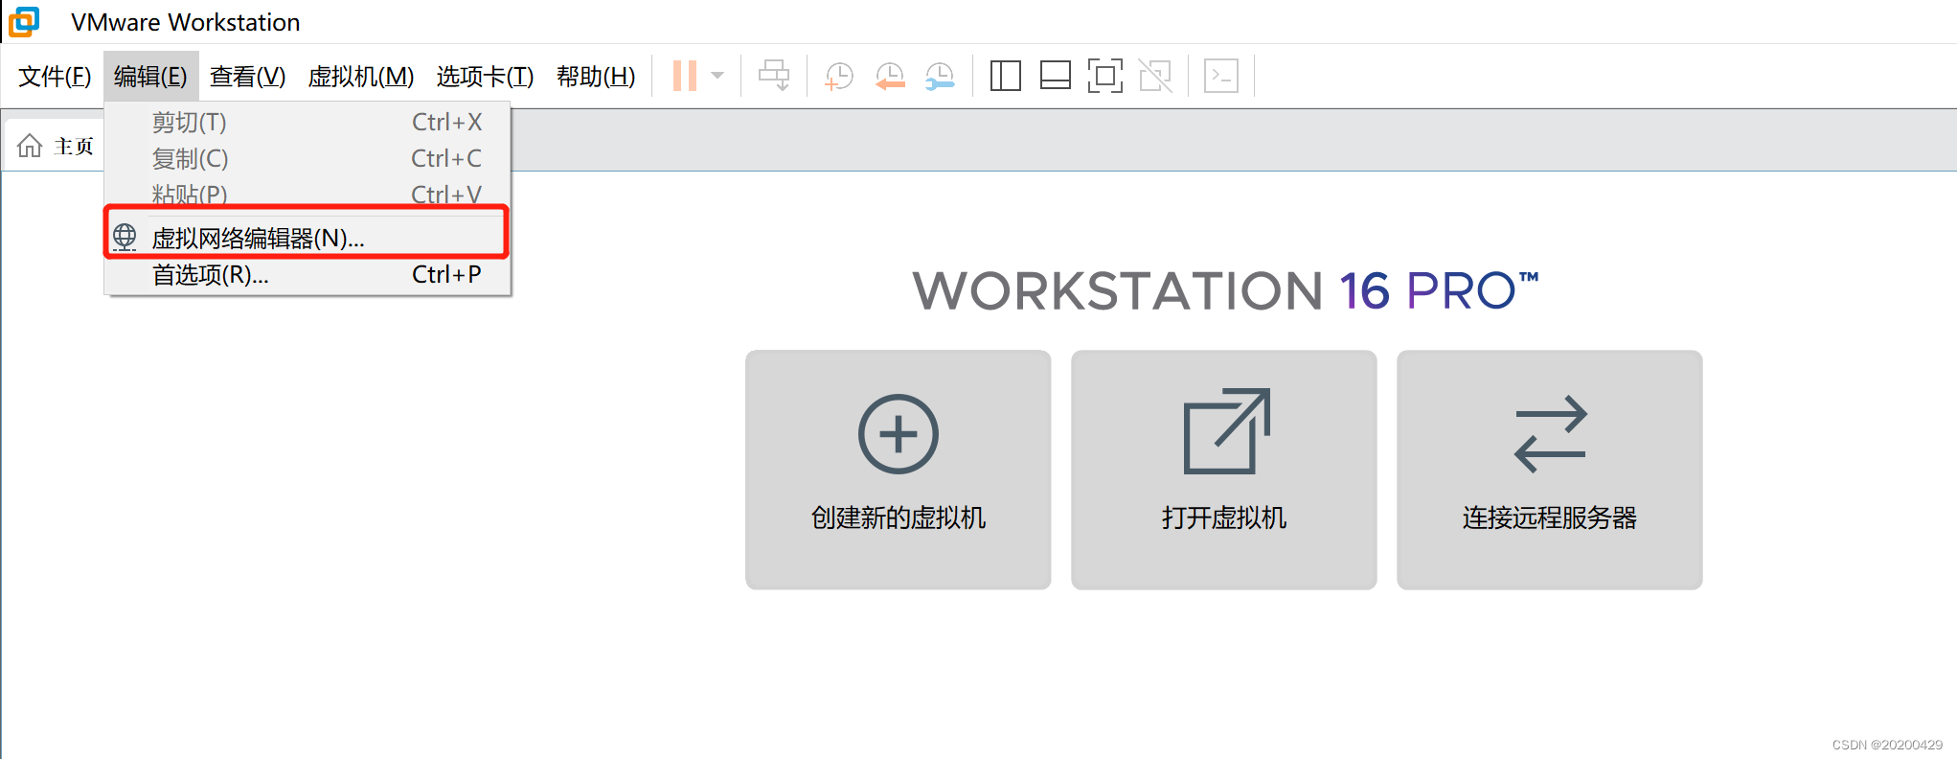Toggle the thumbnail bar panel icon

[x=1055, y=76]
